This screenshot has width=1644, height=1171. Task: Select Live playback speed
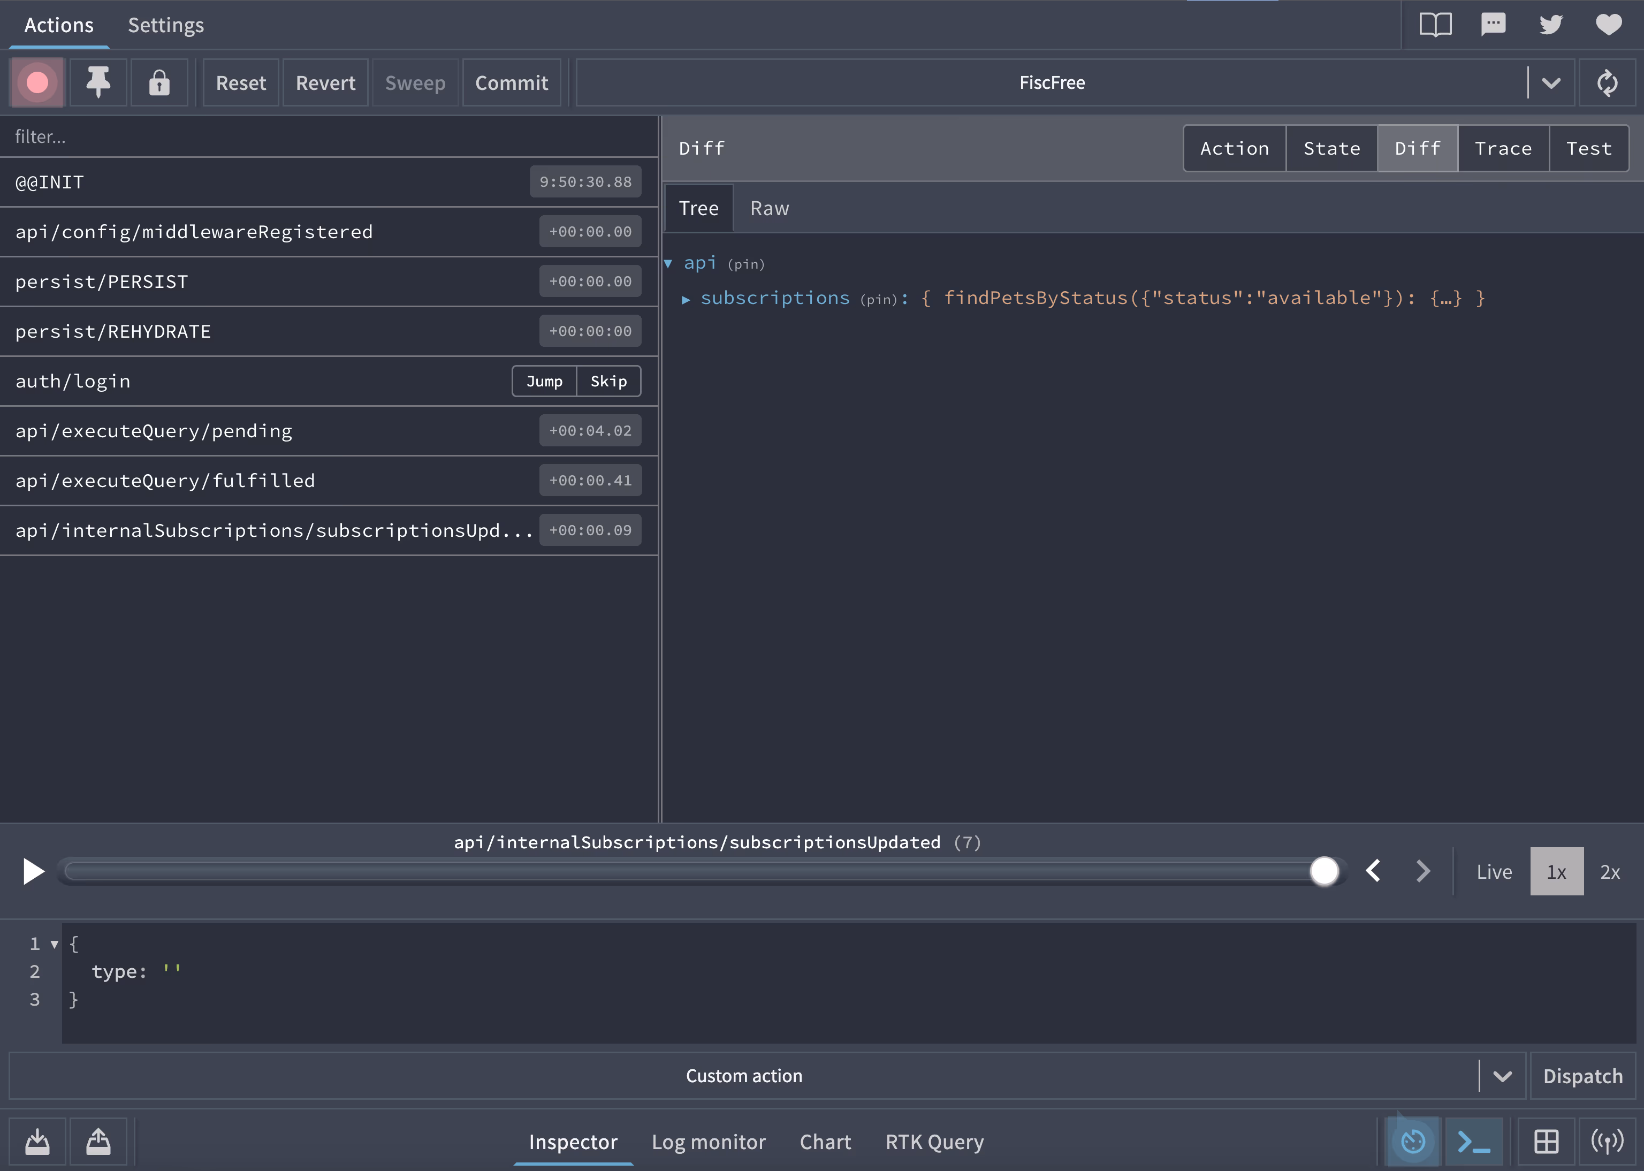click(1494, 872)
